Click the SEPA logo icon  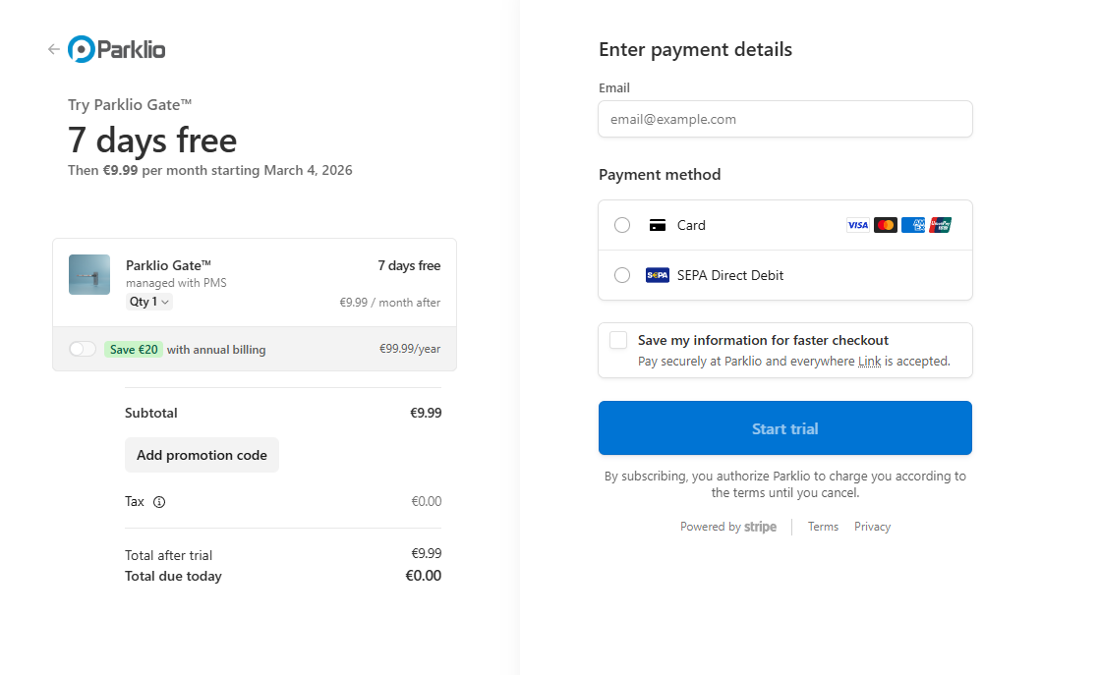coord(658,275)
